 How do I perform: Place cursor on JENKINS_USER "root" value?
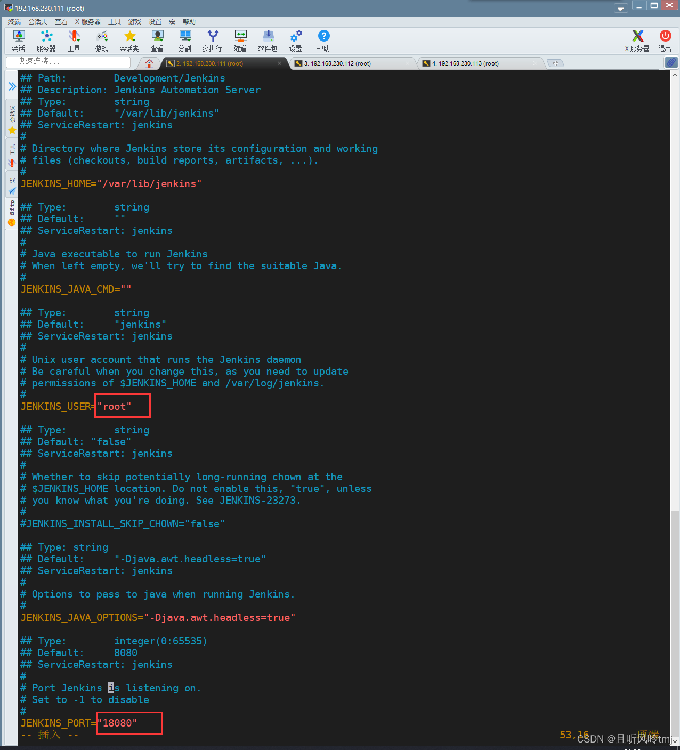[114, 407]
